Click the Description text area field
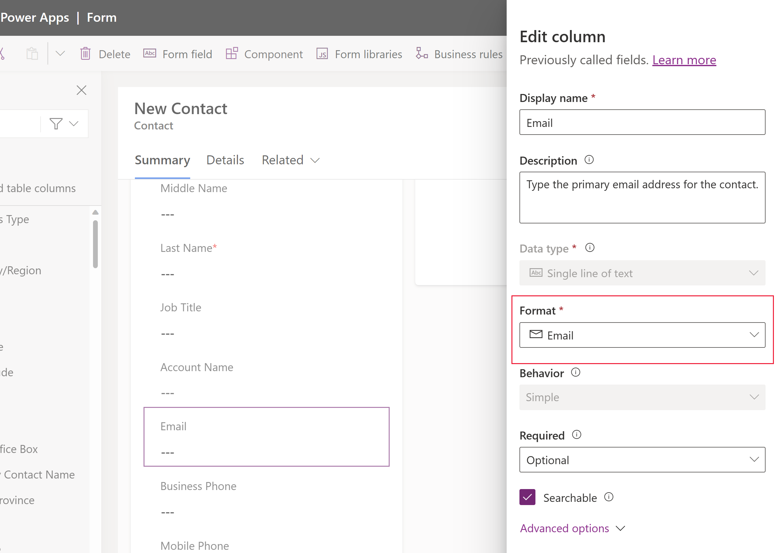The height and width of the screenshot is (553, 779). click(x=643, y=198)
